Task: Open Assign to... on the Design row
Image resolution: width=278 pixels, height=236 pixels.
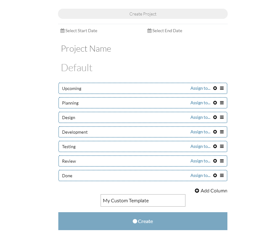Action: (x=200, y=118)
